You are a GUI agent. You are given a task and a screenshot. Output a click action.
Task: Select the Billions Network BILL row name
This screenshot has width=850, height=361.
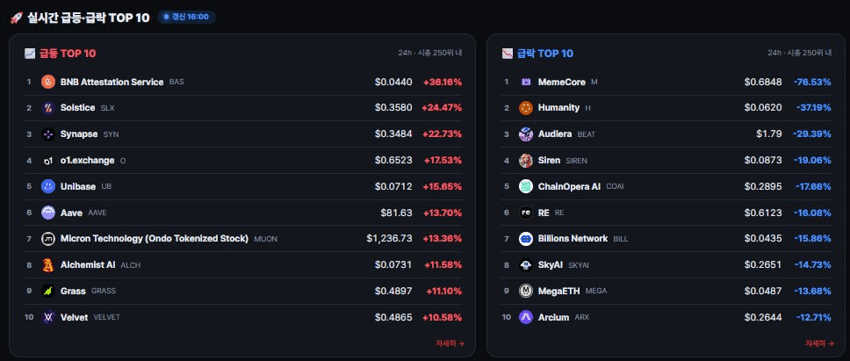tap(573, 239)
